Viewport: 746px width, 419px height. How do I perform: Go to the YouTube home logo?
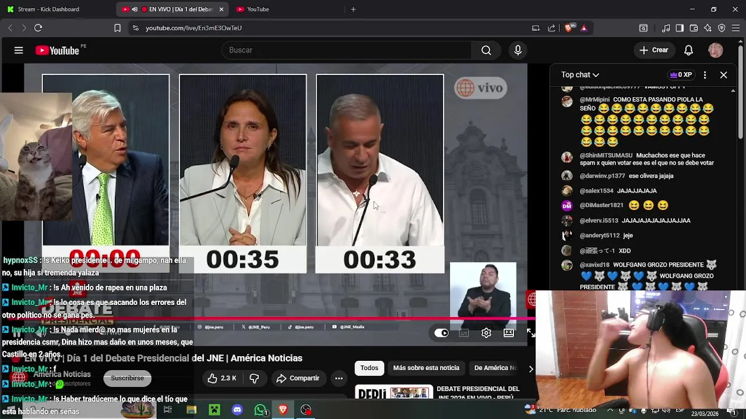[58, 51]
